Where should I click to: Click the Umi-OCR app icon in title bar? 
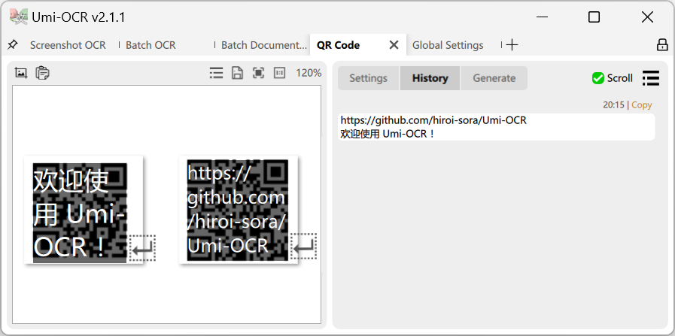click(x=19, y=17)
